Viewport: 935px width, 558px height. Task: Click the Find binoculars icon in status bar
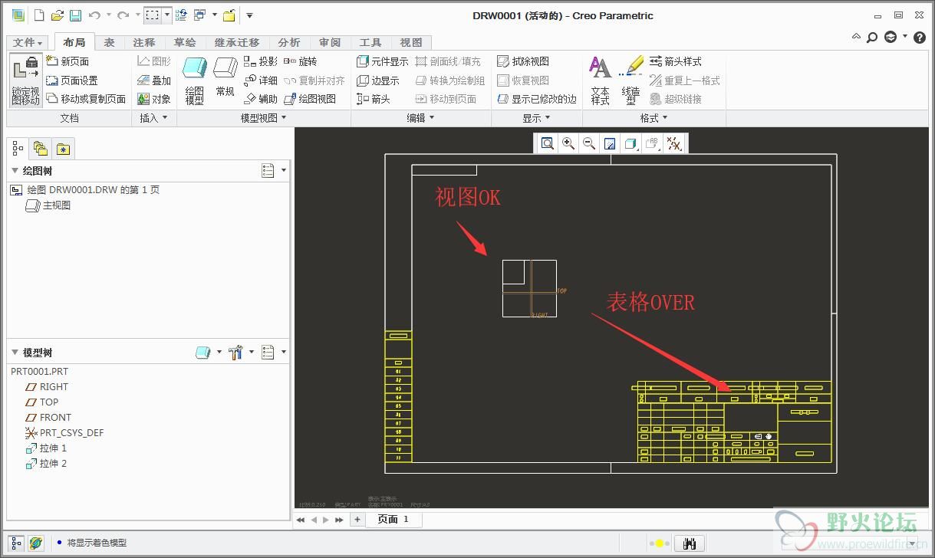coord(689,543)
